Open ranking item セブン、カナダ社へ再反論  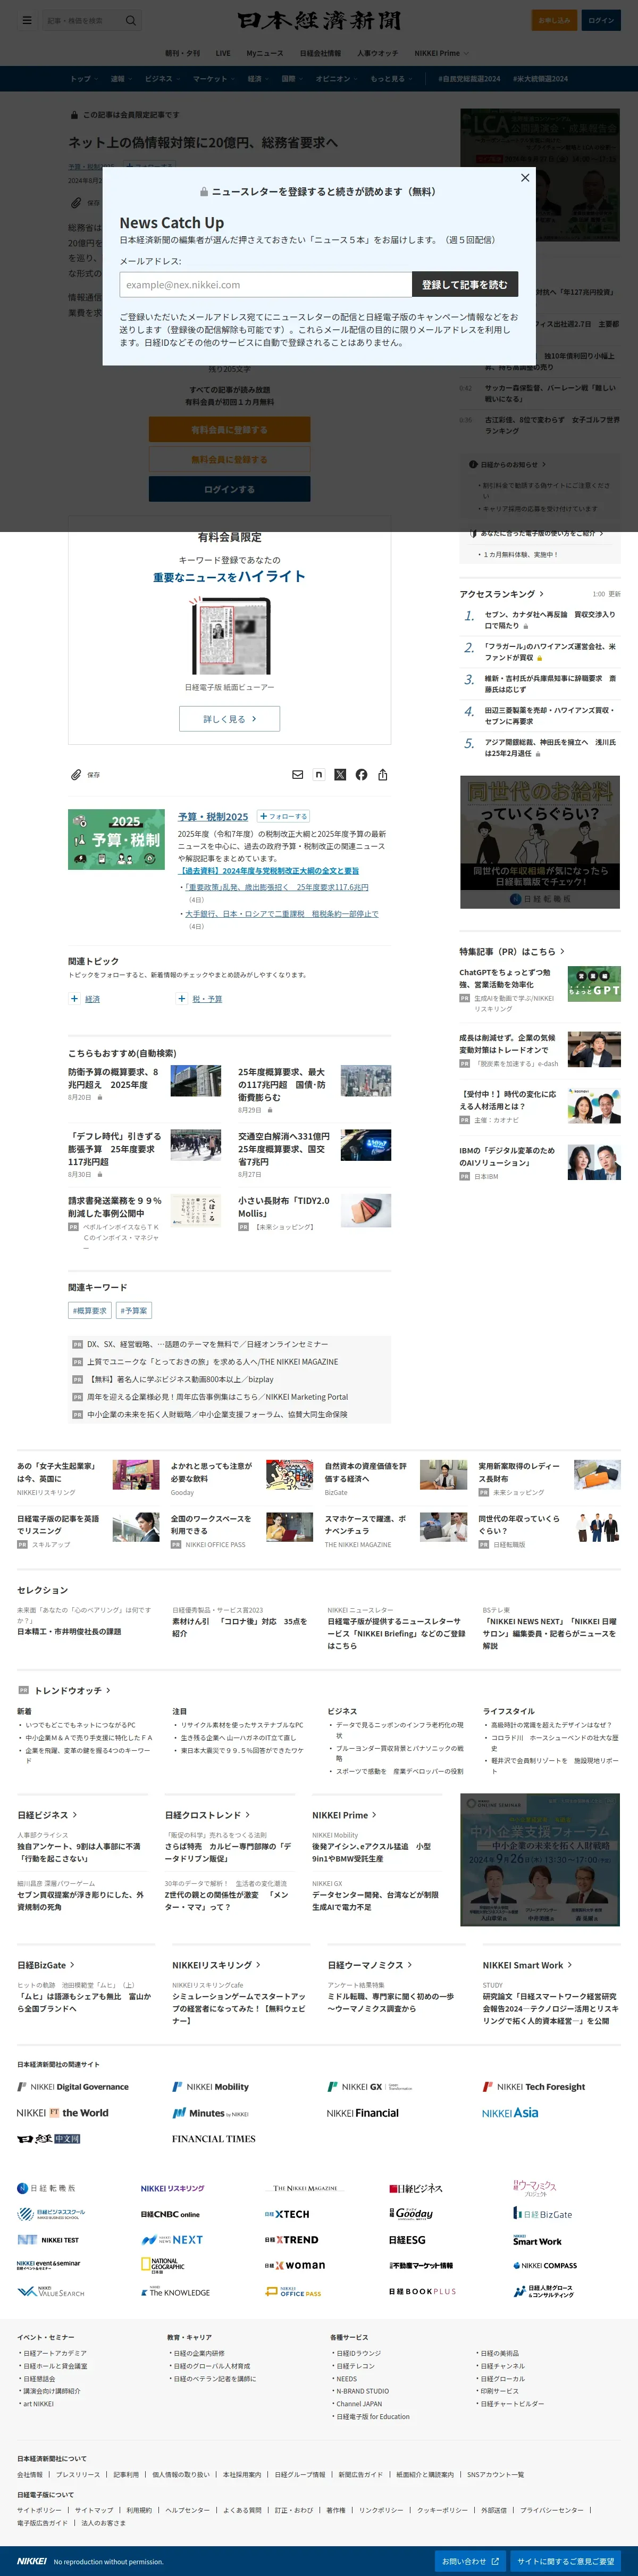coord(550,620)
